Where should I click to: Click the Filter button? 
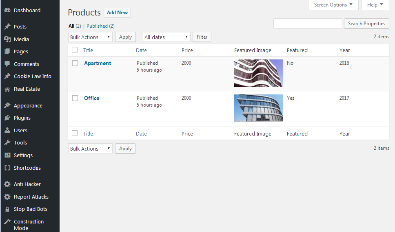(x=202, y=37)
